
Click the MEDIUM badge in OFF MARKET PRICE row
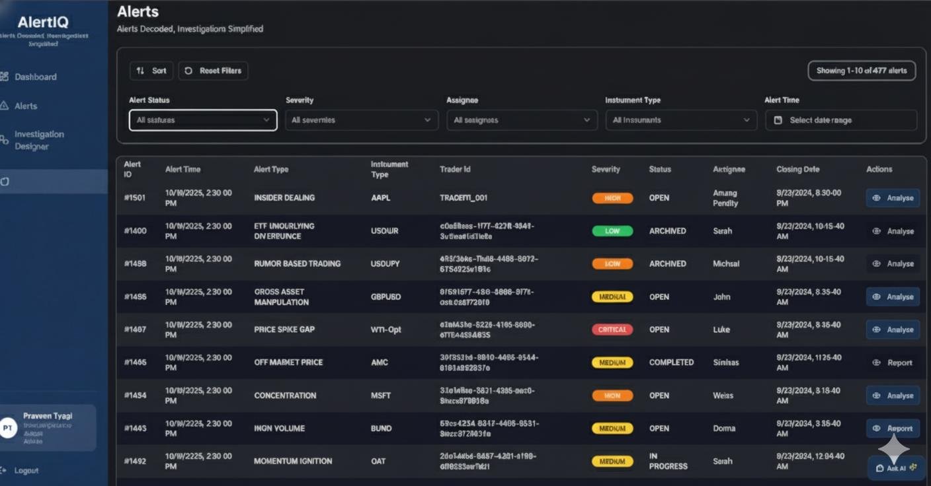[x=612, y=363]
